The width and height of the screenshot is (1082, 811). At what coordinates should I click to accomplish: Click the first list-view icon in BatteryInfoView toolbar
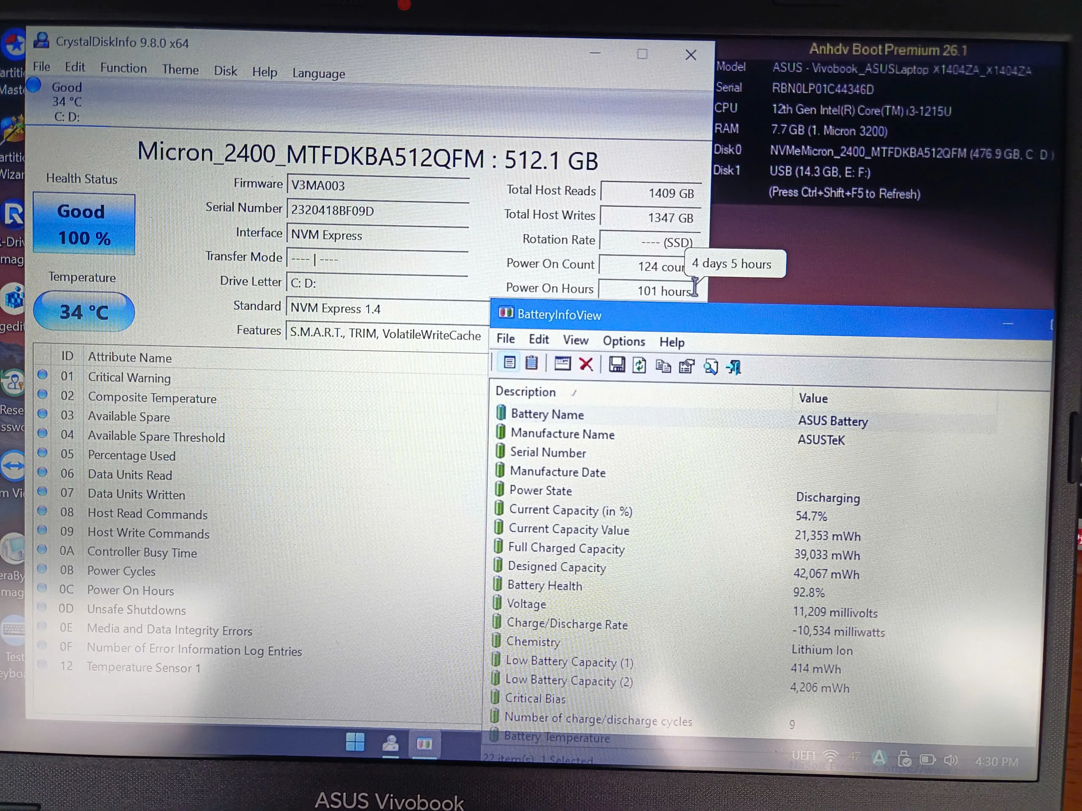(509, 363)
